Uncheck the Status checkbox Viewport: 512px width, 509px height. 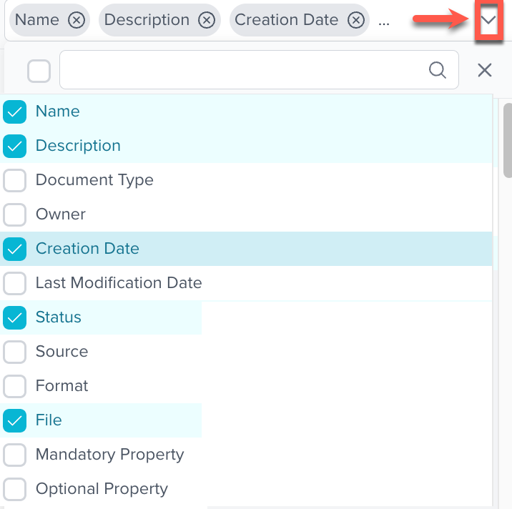pyautogui.click(x=15, y=317)
